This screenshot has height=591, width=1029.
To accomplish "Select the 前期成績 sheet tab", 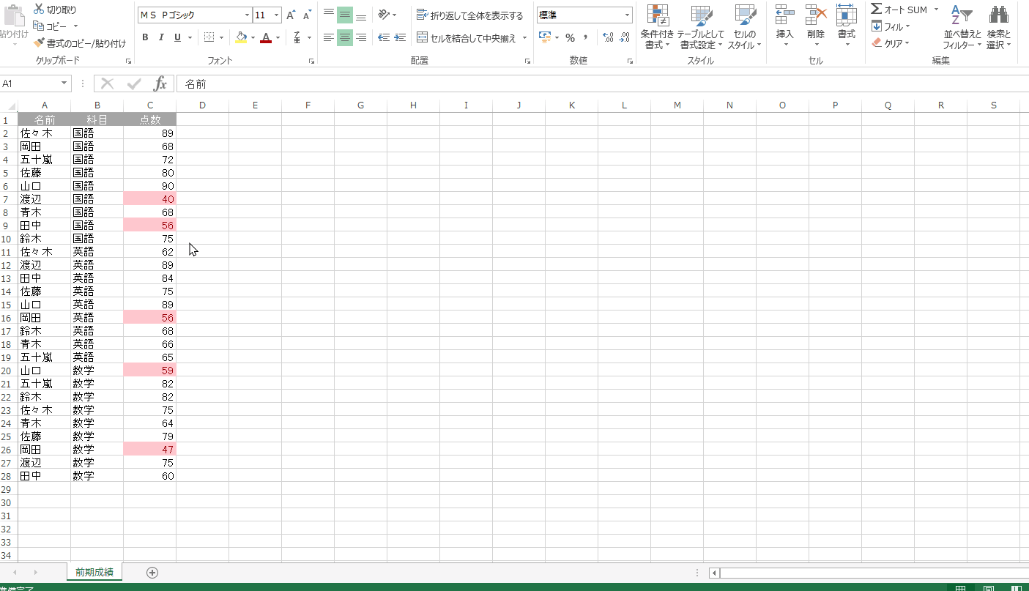I will pos(94,572).
